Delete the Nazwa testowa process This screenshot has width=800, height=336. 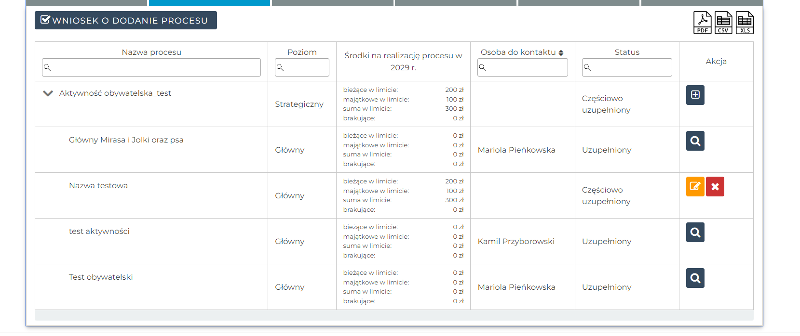point(715,186)
